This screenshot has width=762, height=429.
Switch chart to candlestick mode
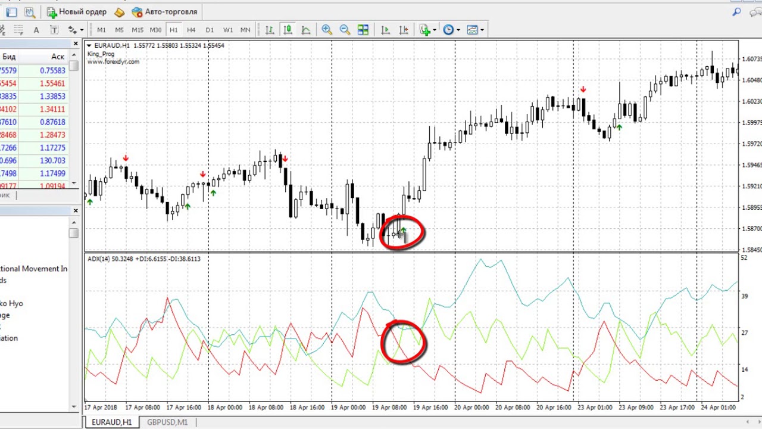[288, 30]
